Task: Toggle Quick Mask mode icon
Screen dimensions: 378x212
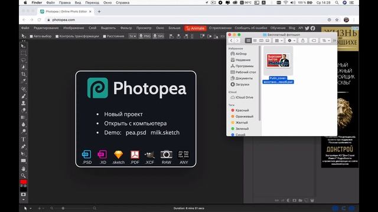Action: click(x=23, y=194)
